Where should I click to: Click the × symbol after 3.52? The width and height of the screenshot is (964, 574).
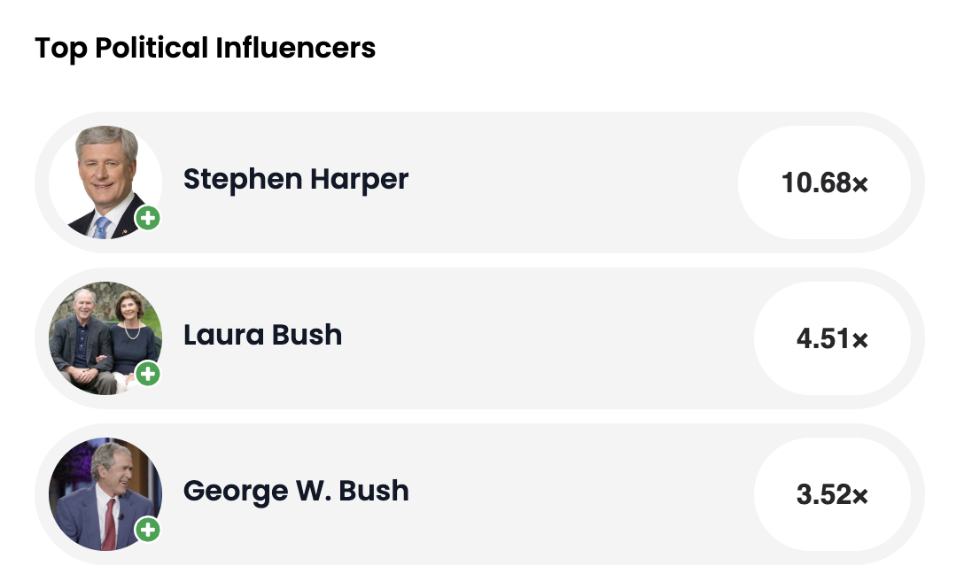point(859,496)
